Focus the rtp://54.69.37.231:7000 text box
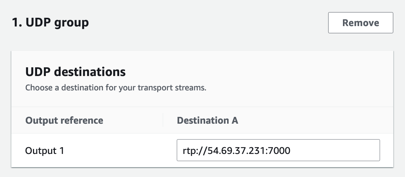405x177 pixels. [x=278, y=150]
